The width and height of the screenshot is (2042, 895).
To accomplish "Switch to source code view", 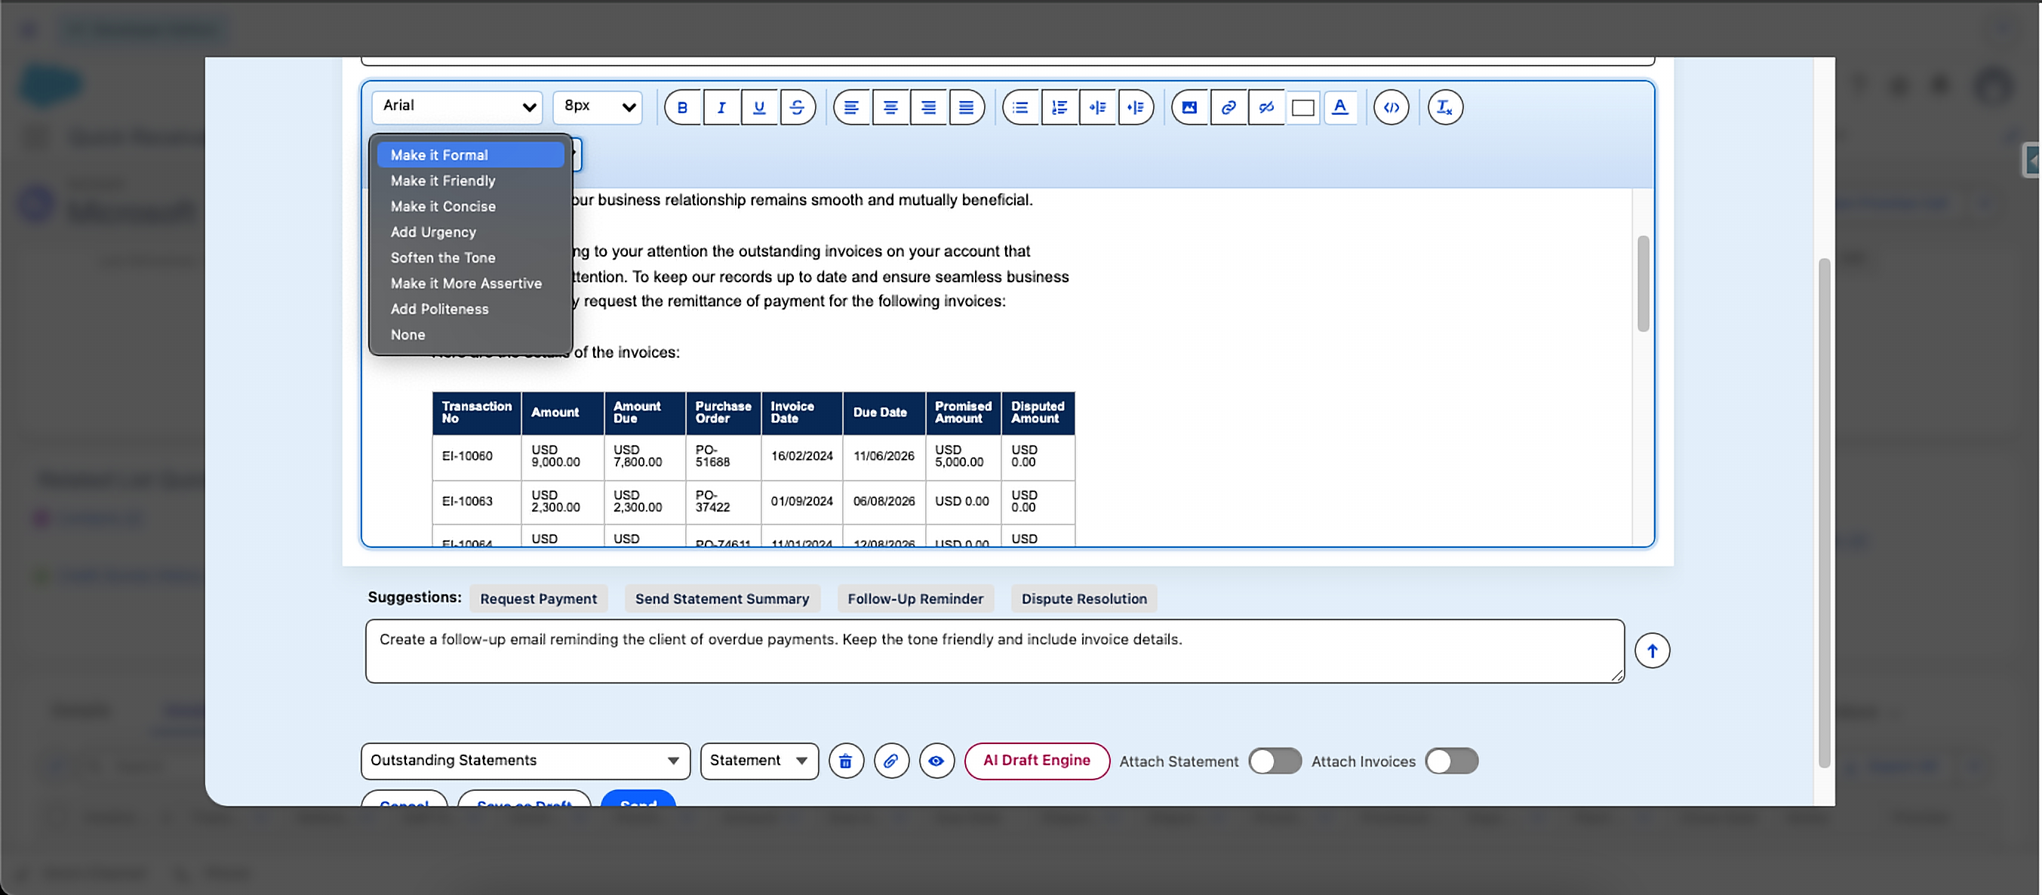I will point(1392,108).
